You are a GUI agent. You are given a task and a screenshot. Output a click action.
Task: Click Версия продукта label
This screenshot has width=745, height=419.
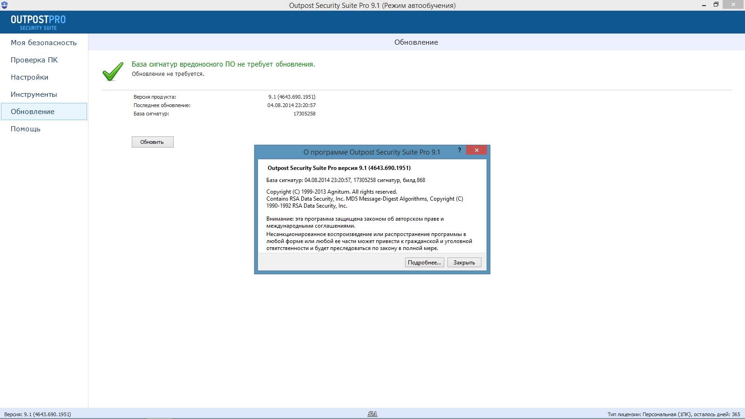(x=155, y=97)
